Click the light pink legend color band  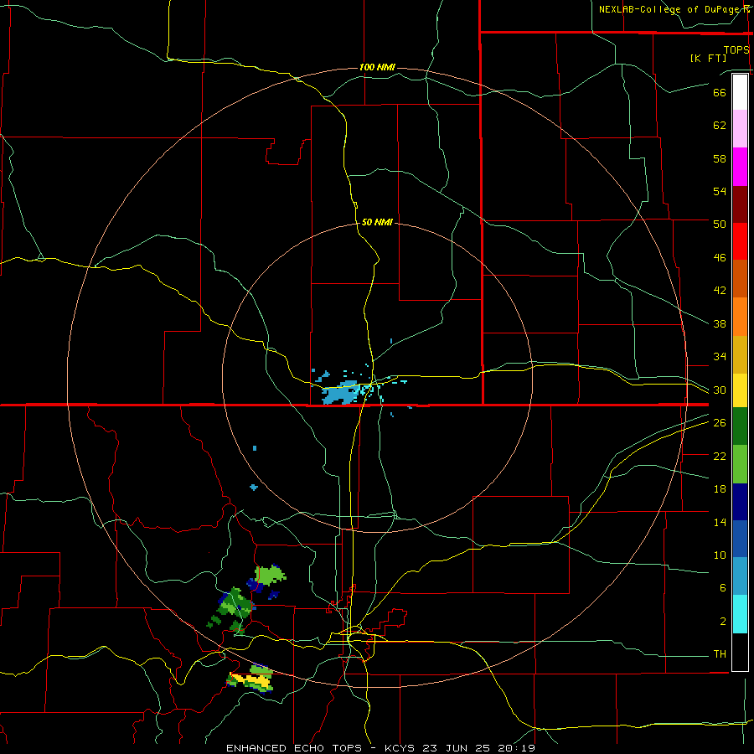click(x=740, y=128)
